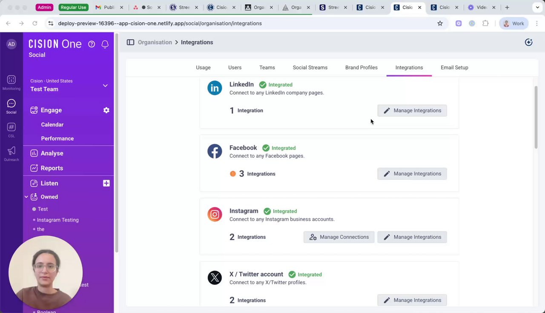Switch to the Teams tab
Image resolution: width=545 pixels, height=313 pixels.
coord(267,67)
